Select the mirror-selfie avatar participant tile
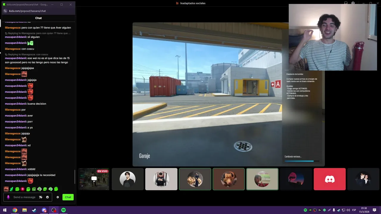381x214 pixels. pyautogui.click(x=161, y=179)
